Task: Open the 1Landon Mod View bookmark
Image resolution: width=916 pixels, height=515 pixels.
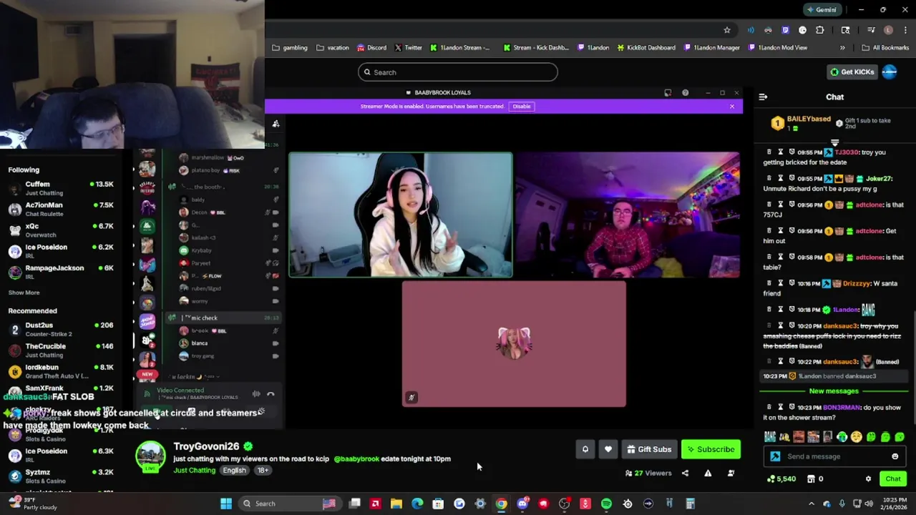Action: coord(778,47)
